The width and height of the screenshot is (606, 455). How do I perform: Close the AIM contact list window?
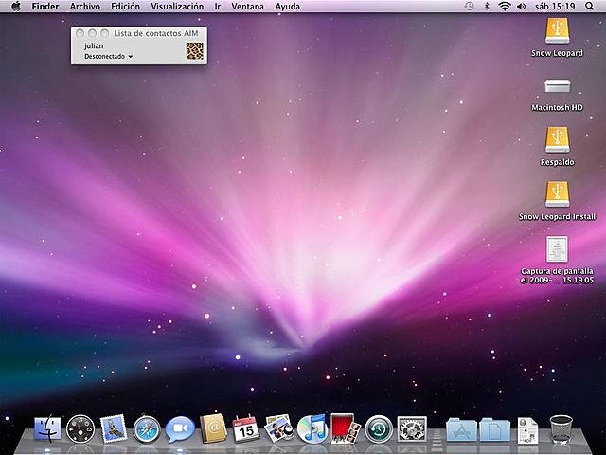(80, 33)
